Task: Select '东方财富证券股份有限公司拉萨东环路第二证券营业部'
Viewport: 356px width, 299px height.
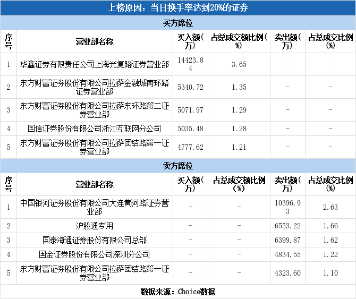Action: click(95, 110)
